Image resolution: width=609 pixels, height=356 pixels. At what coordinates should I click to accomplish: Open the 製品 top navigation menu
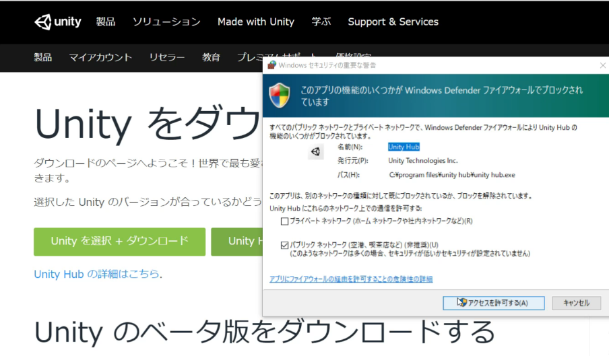pyautogui.click(x=106, y=22)
